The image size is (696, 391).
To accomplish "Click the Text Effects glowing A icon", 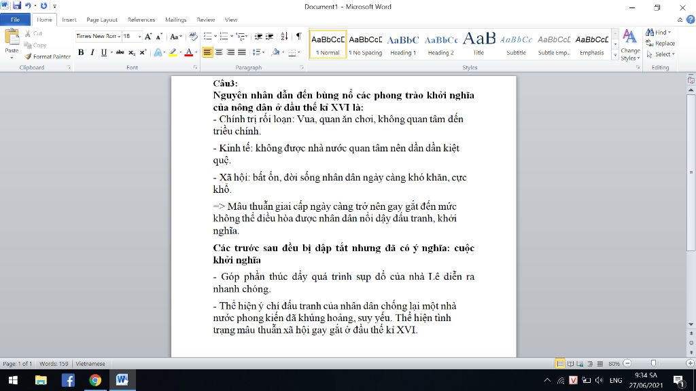I will pyautogui.click(x=158, y=52).
